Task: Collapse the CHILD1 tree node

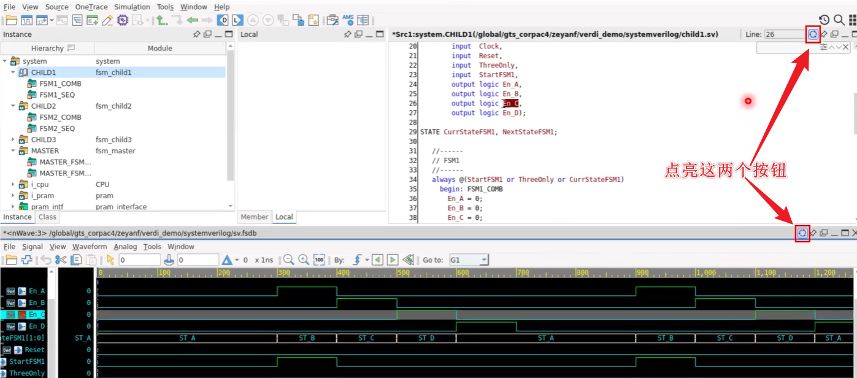Action: click(13, 72)
